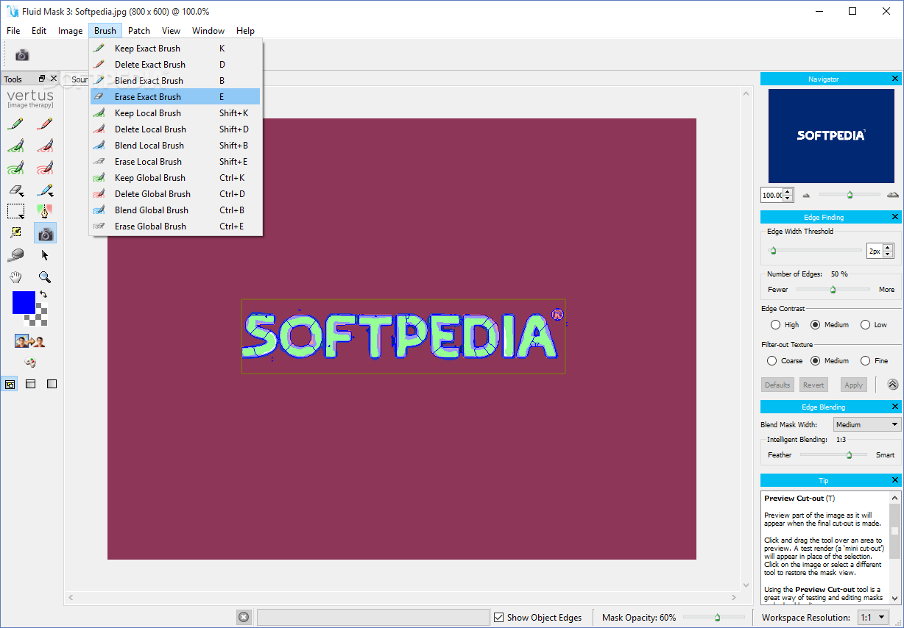Open the View menu

(x=171, y=31)
